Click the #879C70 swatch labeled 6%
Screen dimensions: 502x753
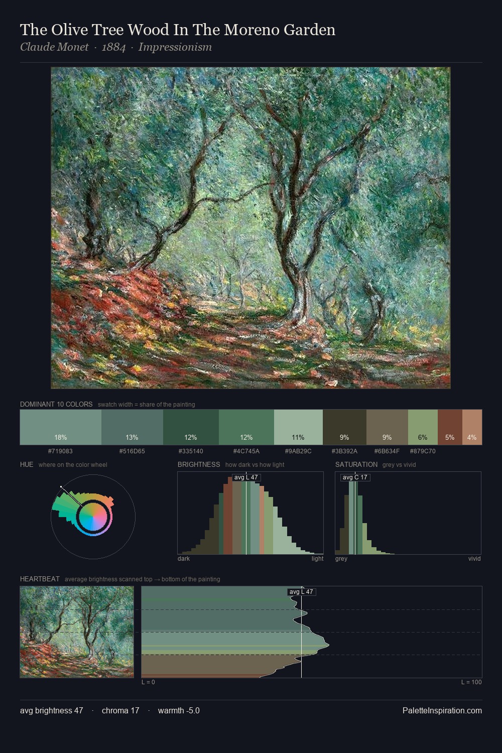[423, 427]
